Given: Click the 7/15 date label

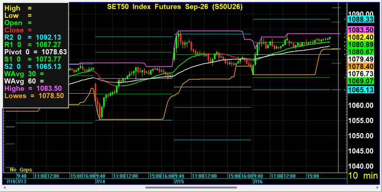Looking at the screenshot, I should pos(180,182).
